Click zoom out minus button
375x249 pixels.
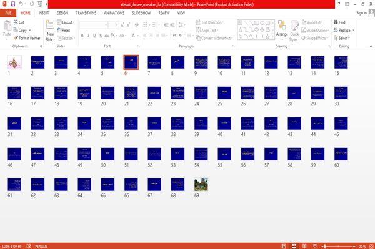[322, 246]
